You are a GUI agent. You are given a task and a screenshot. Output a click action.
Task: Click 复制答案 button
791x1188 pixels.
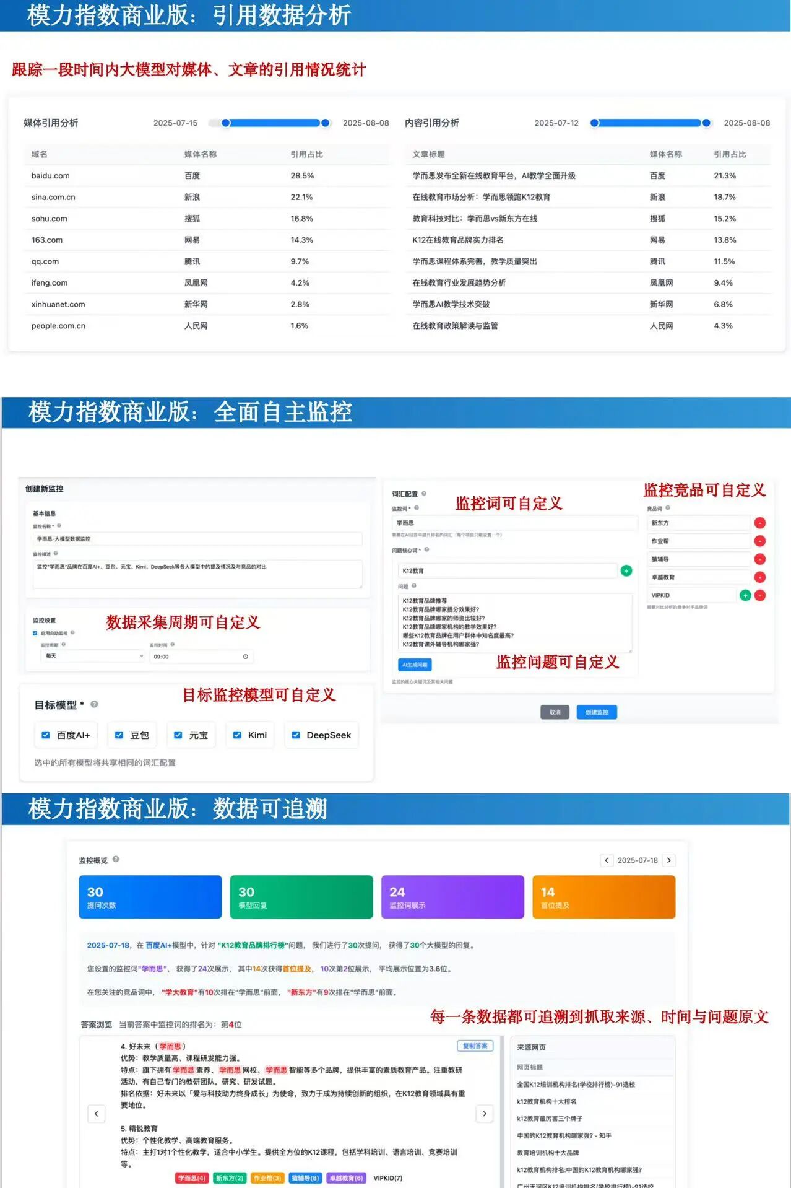475,1046
